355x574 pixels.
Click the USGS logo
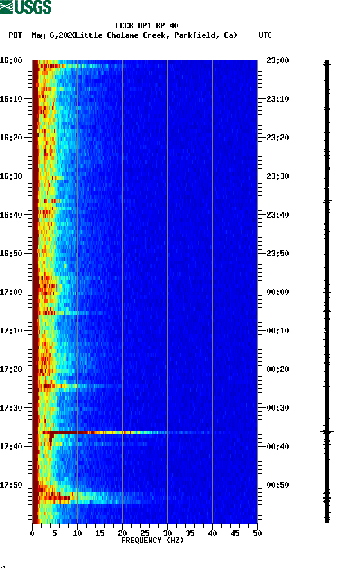pos(26,6)
